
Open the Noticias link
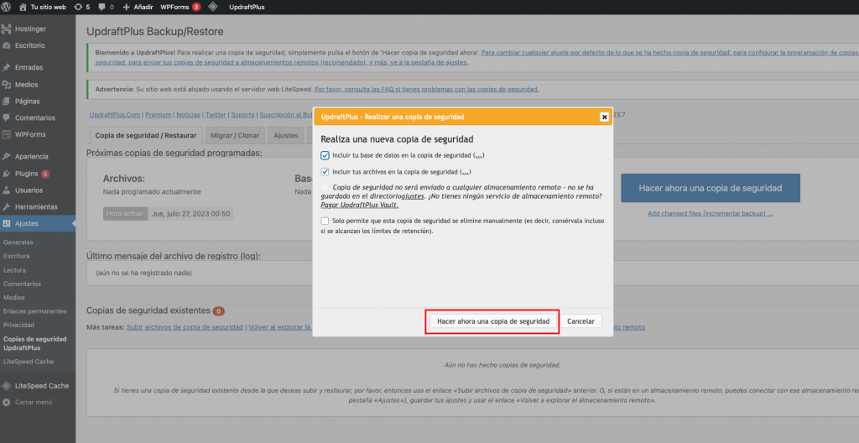[189, 115]
